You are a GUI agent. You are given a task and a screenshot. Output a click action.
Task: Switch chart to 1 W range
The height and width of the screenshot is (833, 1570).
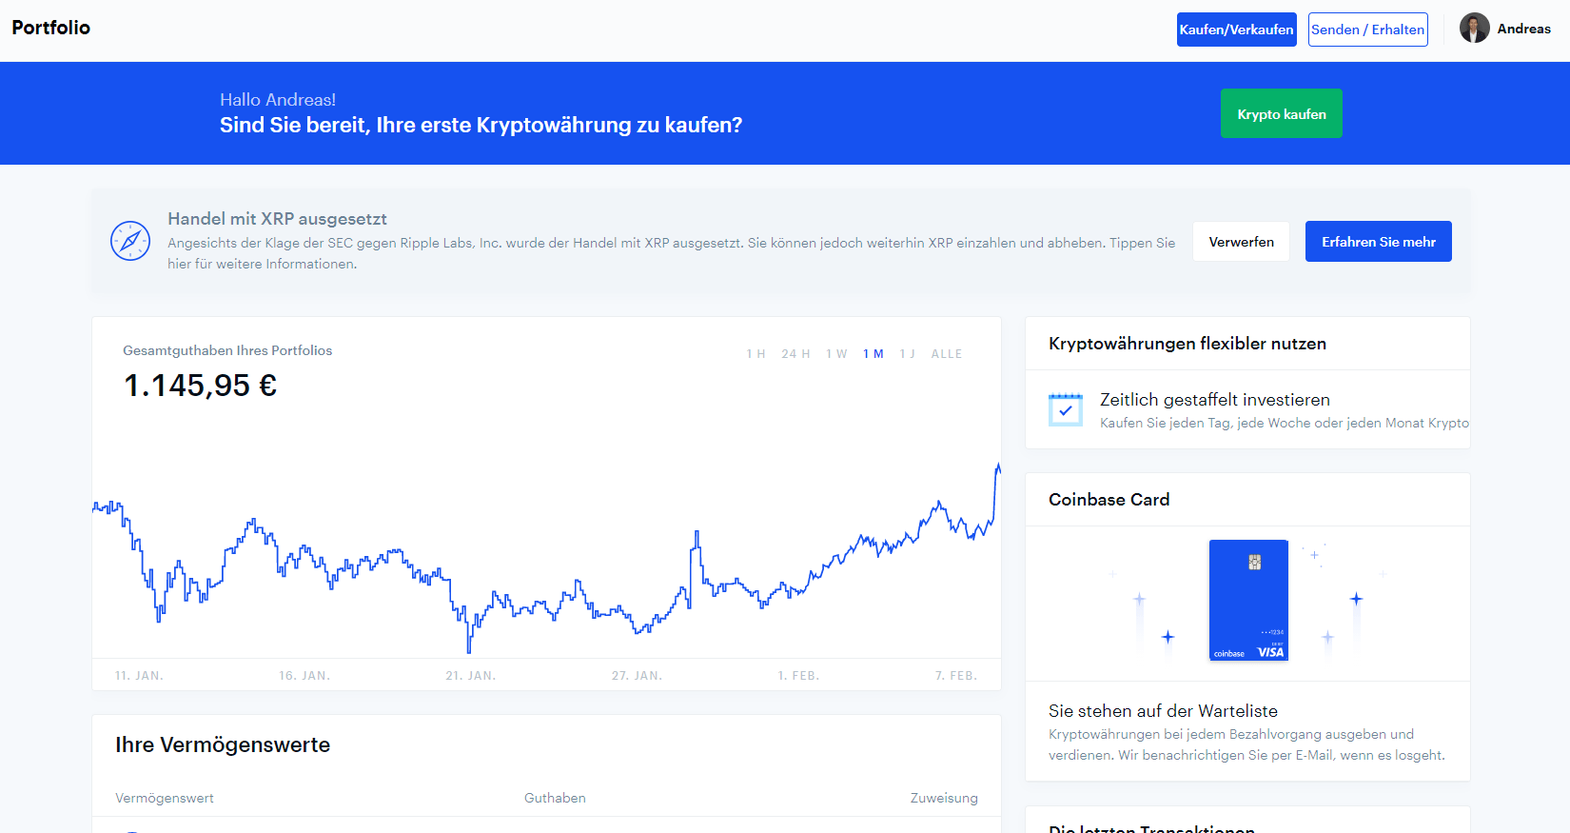pyautogui.click(x=836, y=354)
